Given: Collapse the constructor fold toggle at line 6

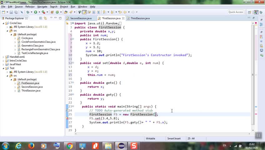Looking at the screenshot, I should point(73,39).
